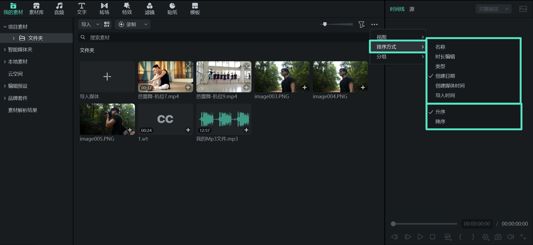Image resolution: width=533 pixels, height=245 pixels.
Task: Sort by 创建媒体时间
Action: coord(450,86)
